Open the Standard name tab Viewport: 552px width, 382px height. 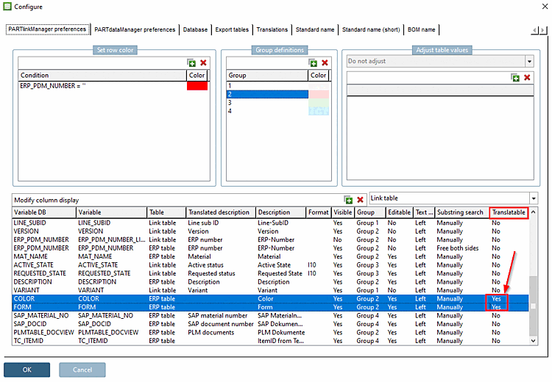click(x=315, y=29)
